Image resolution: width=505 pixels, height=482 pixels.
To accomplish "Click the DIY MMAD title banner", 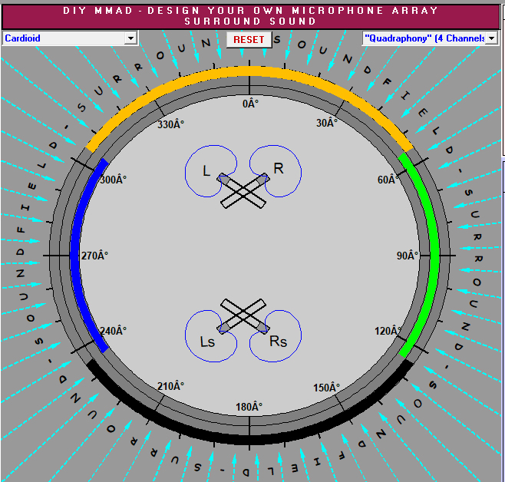I will [251, 15].
